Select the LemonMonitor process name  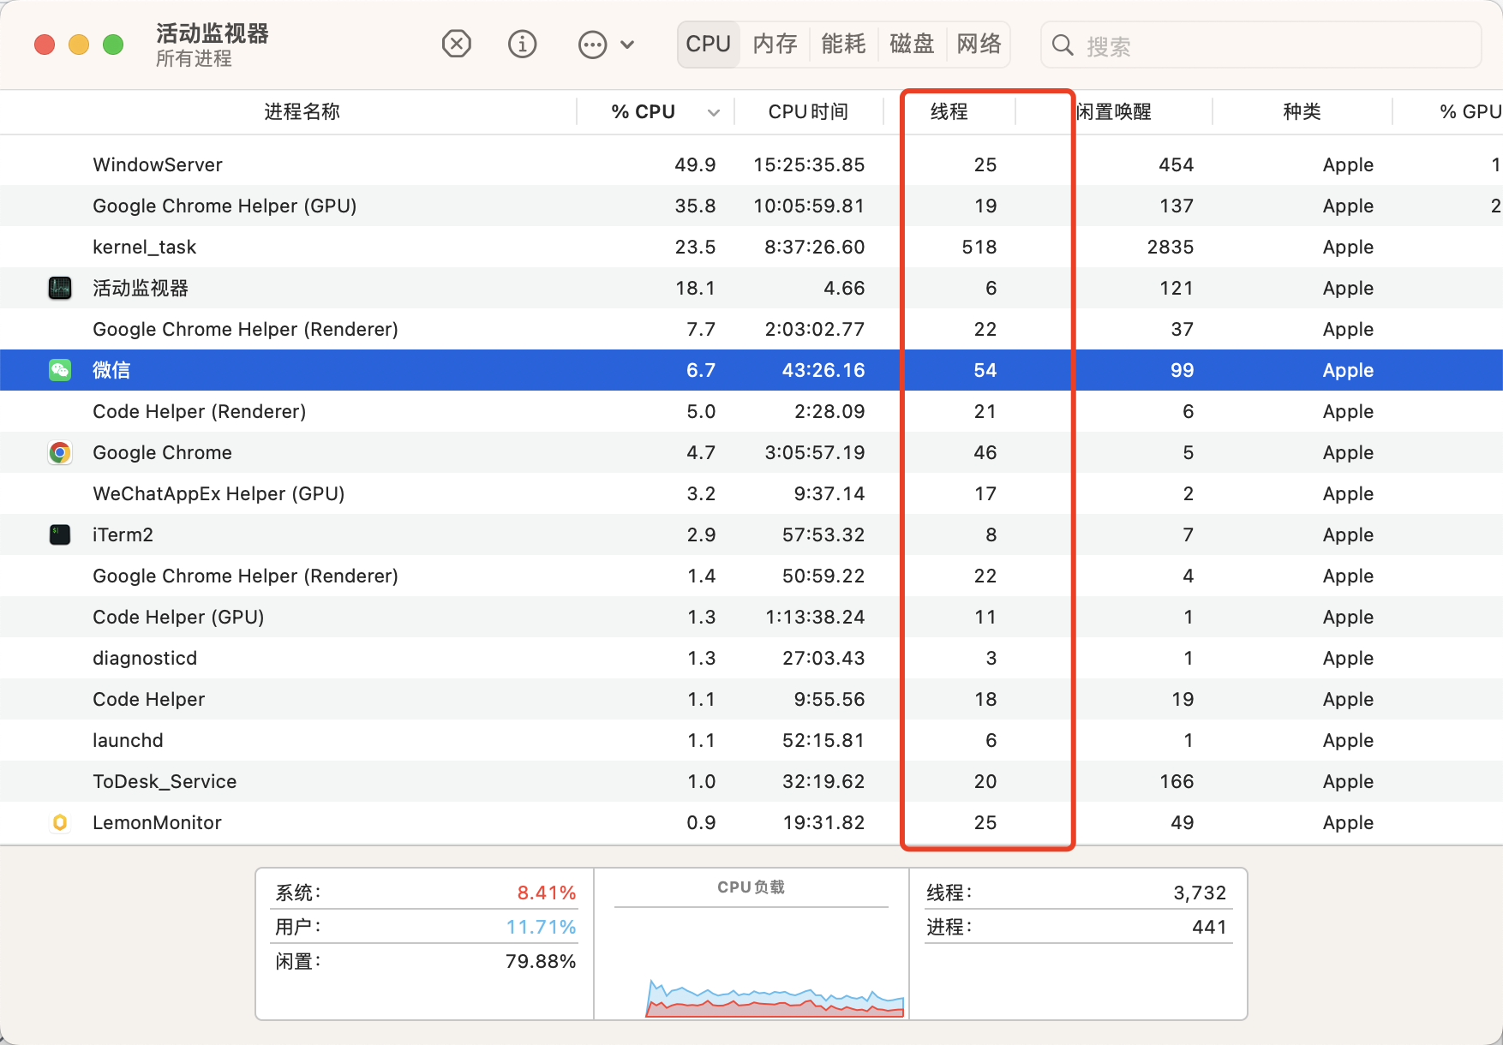[157, 822]
